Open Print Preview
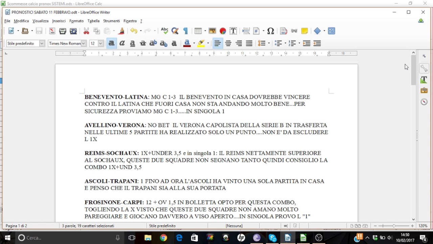This screenshot has width=433, height=244. click(x=73, y=31)
